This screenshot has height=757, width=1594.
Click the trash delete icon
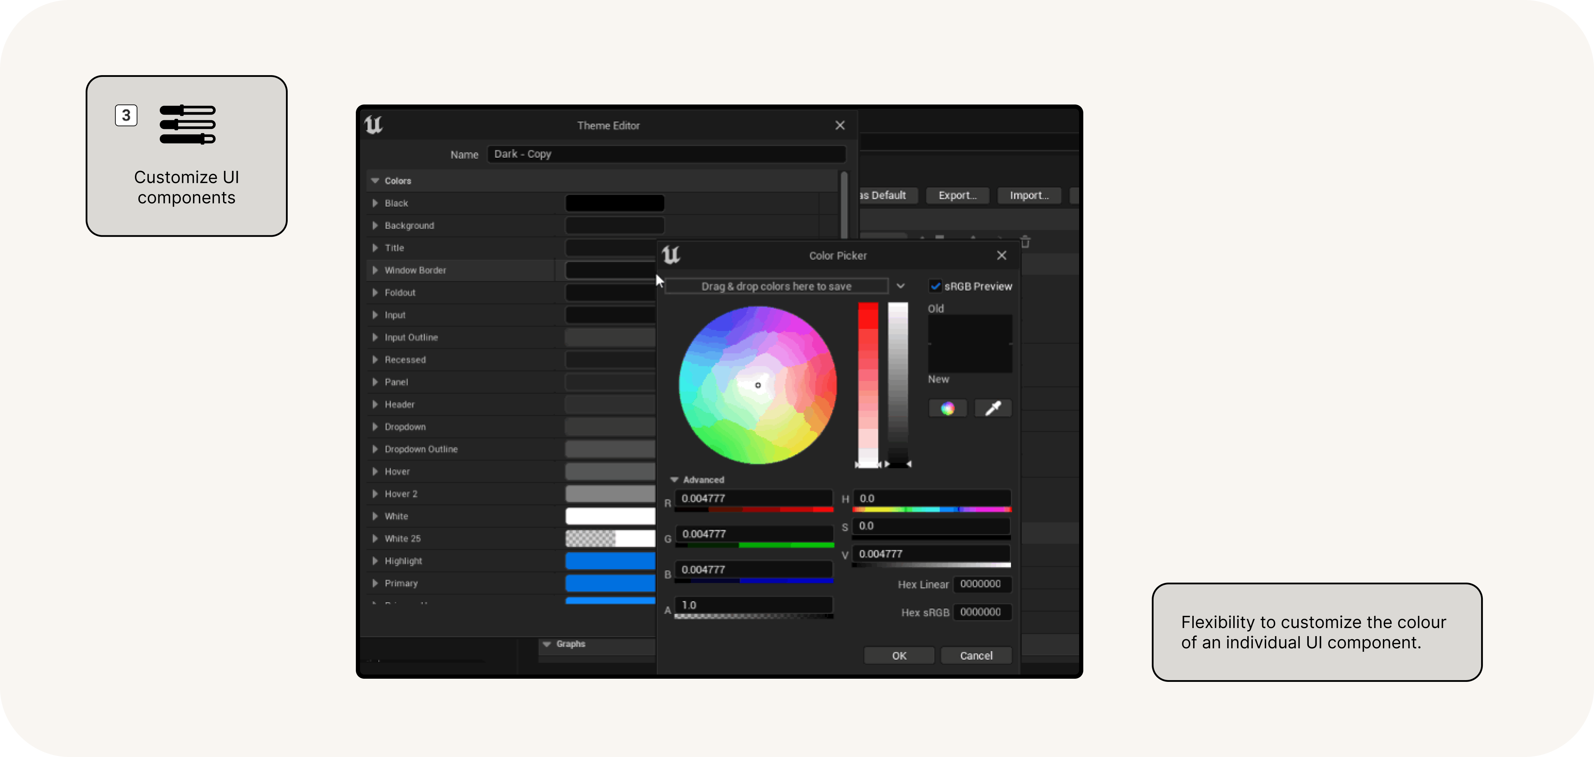point(1025,242)
